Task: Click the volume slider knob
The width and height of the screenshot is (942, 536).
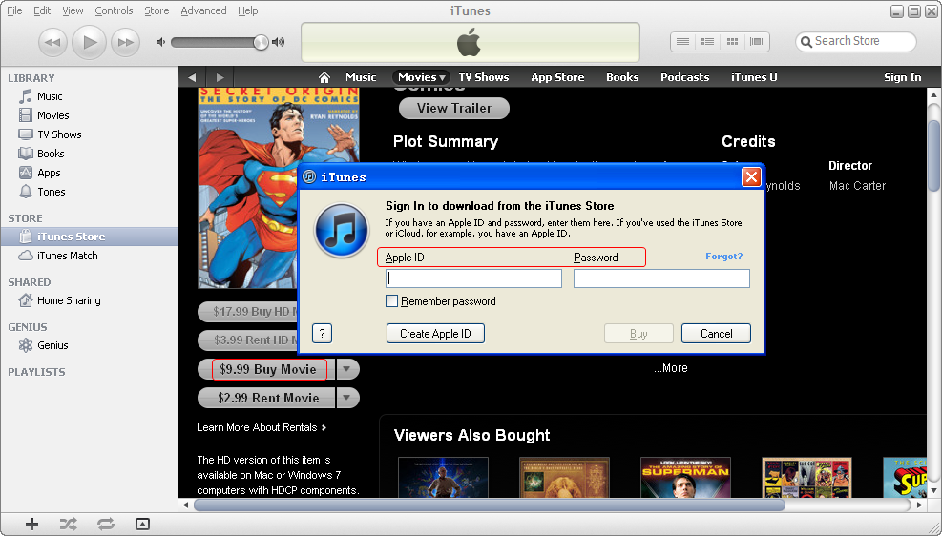Action: (x=261, y=42)
